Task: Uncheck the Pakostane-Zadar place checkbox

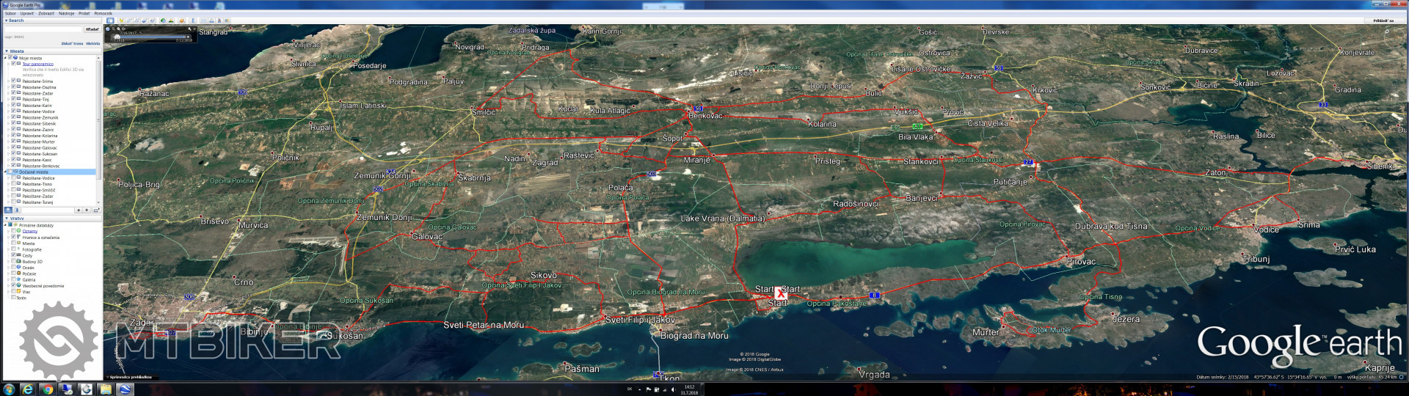Action: point(13,93)
